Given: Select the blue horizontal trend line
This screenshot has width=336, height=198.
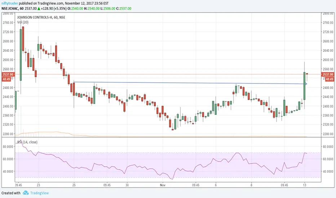Looking at the screenshot, I should (190, 83).
